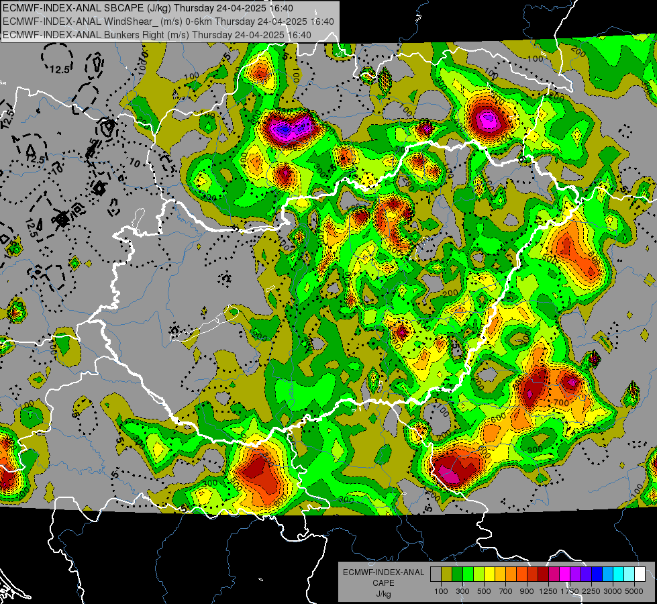Click the white swatch ending the legend
Screen dimensions: 657x604
tap(640, 574)
